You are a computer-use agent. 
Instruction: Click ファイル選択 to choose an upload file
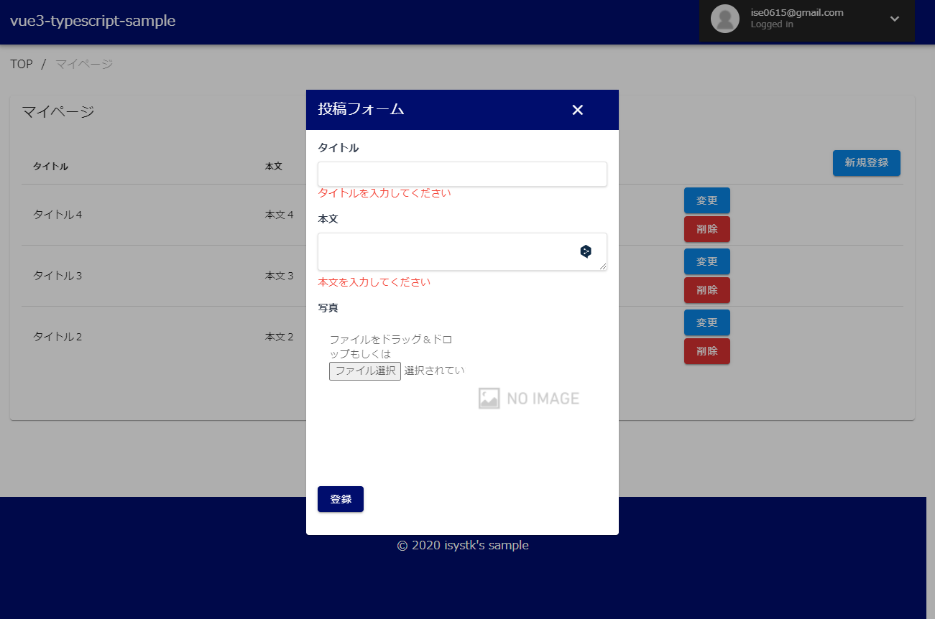click(x=364, y=371)
